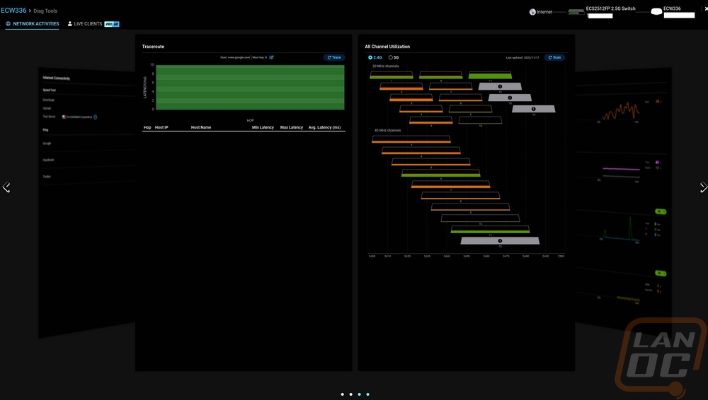The image size is (708, 400).
Task: Click warning icon on 20 MHz channel 12
Action: [x=500, y=86]
